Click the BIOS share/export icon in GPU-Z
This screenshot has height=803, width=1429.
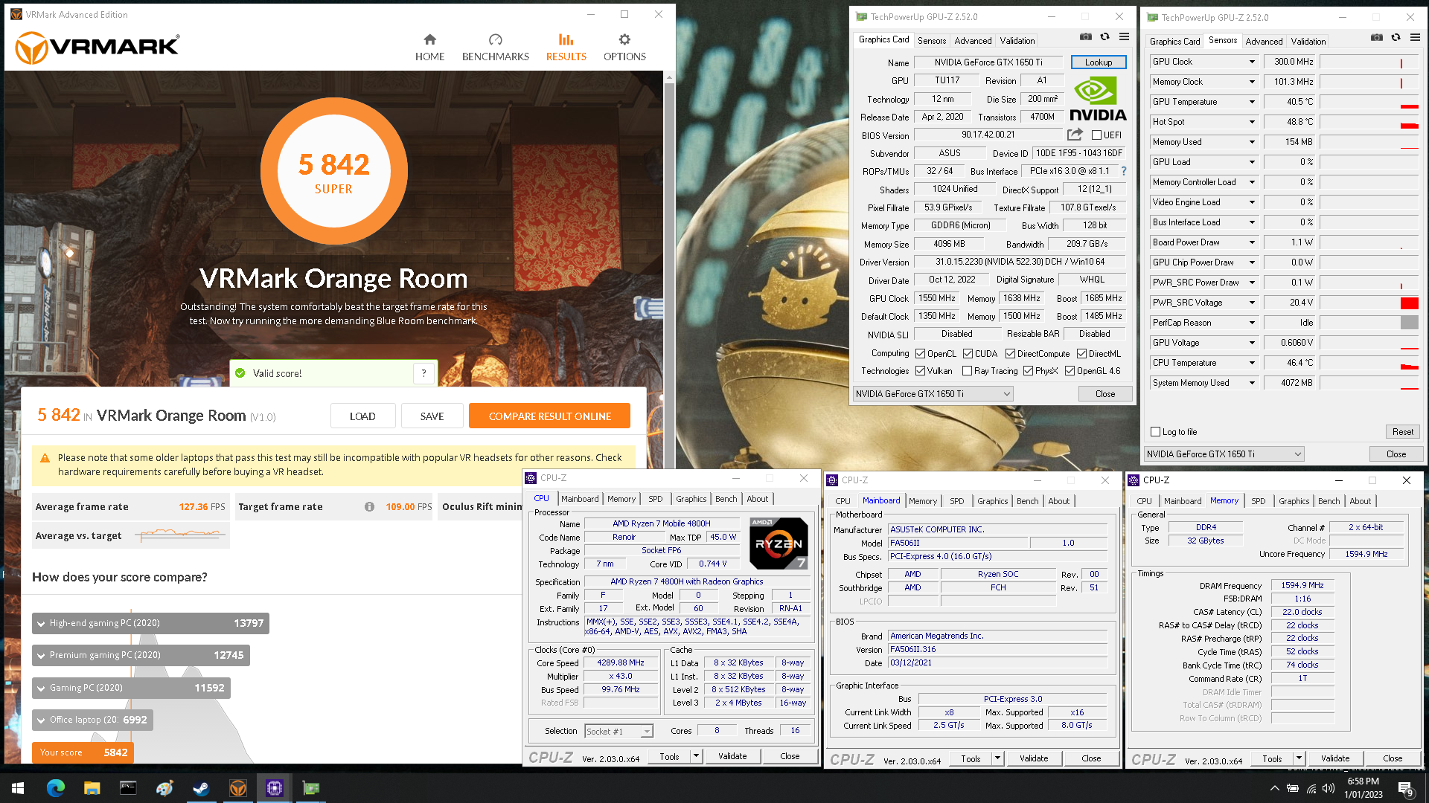[1075, 135]
